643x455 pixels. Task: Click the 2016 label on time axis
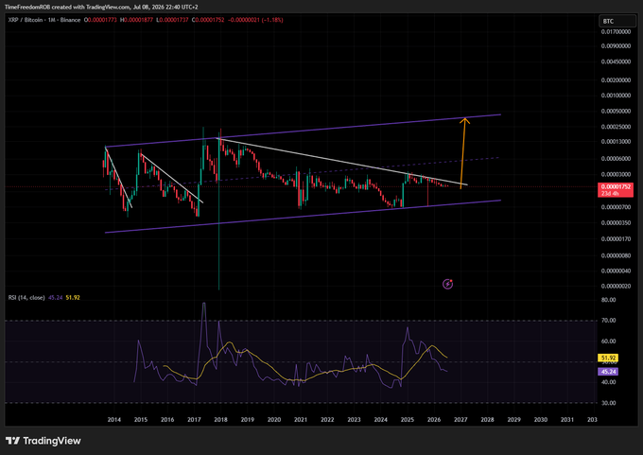pyautogui.click(x=167, y=420)
